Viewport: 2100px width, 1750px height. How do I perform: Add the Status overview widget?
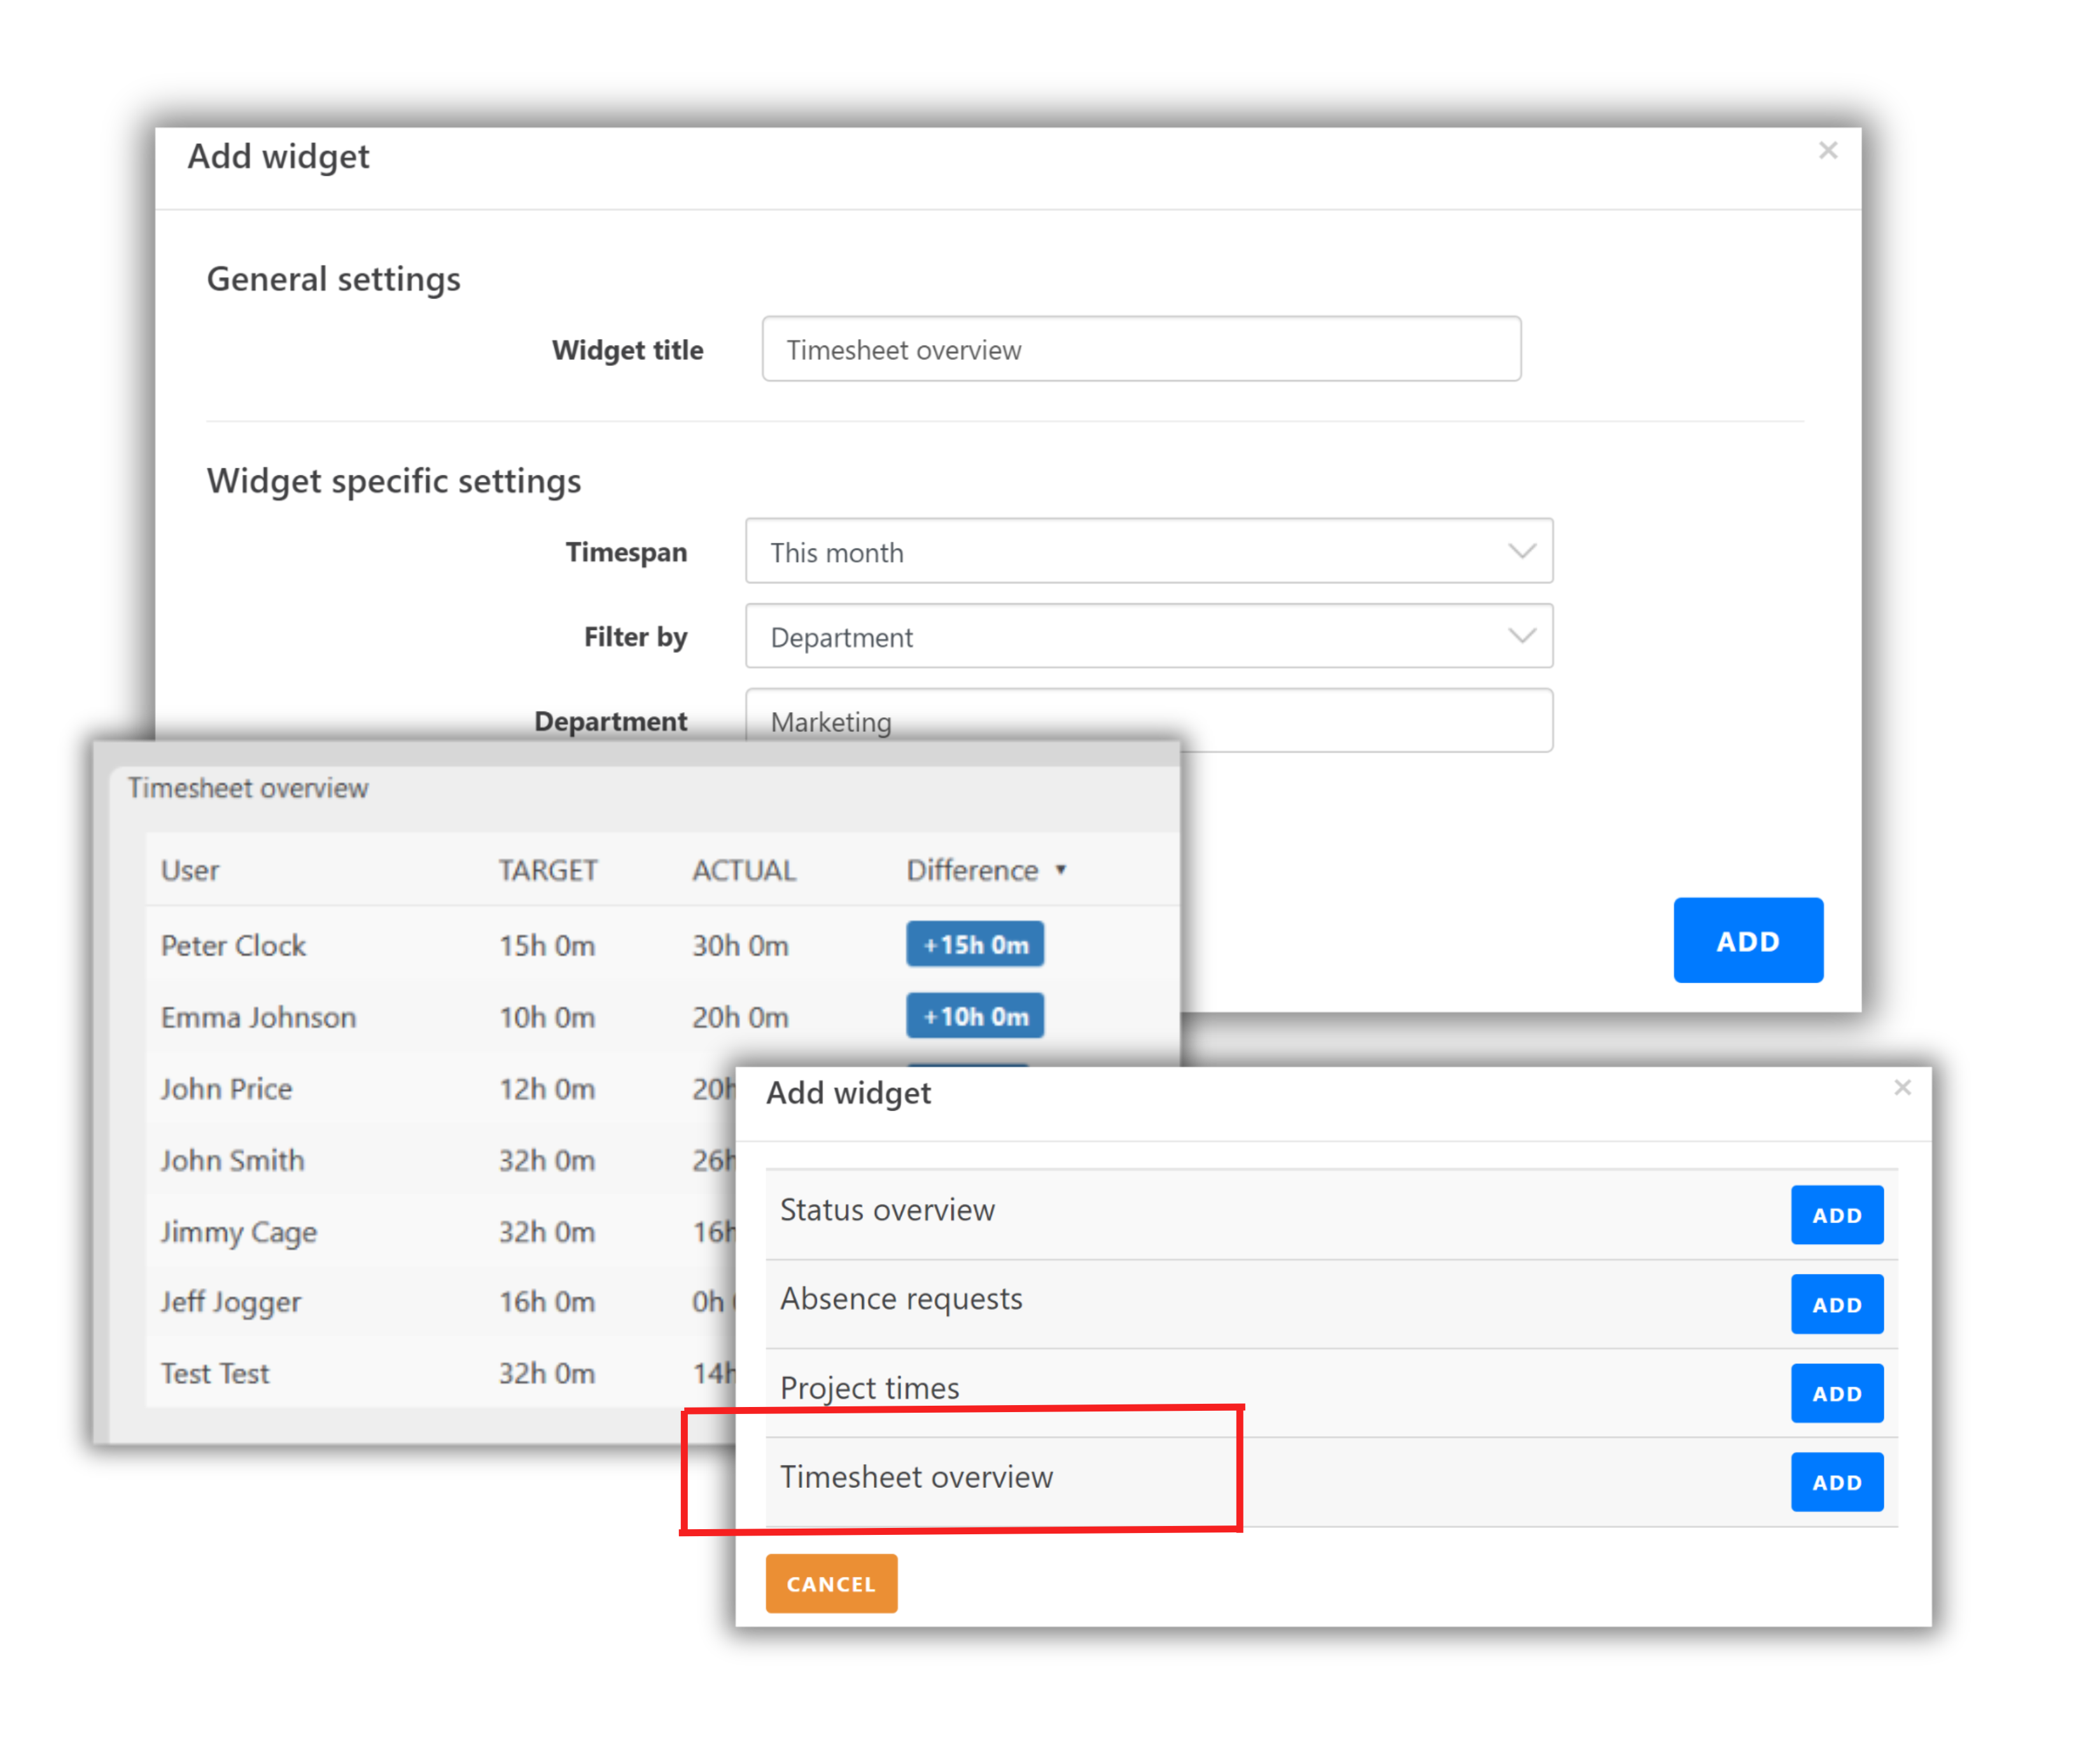(x=1837, y=1214)
